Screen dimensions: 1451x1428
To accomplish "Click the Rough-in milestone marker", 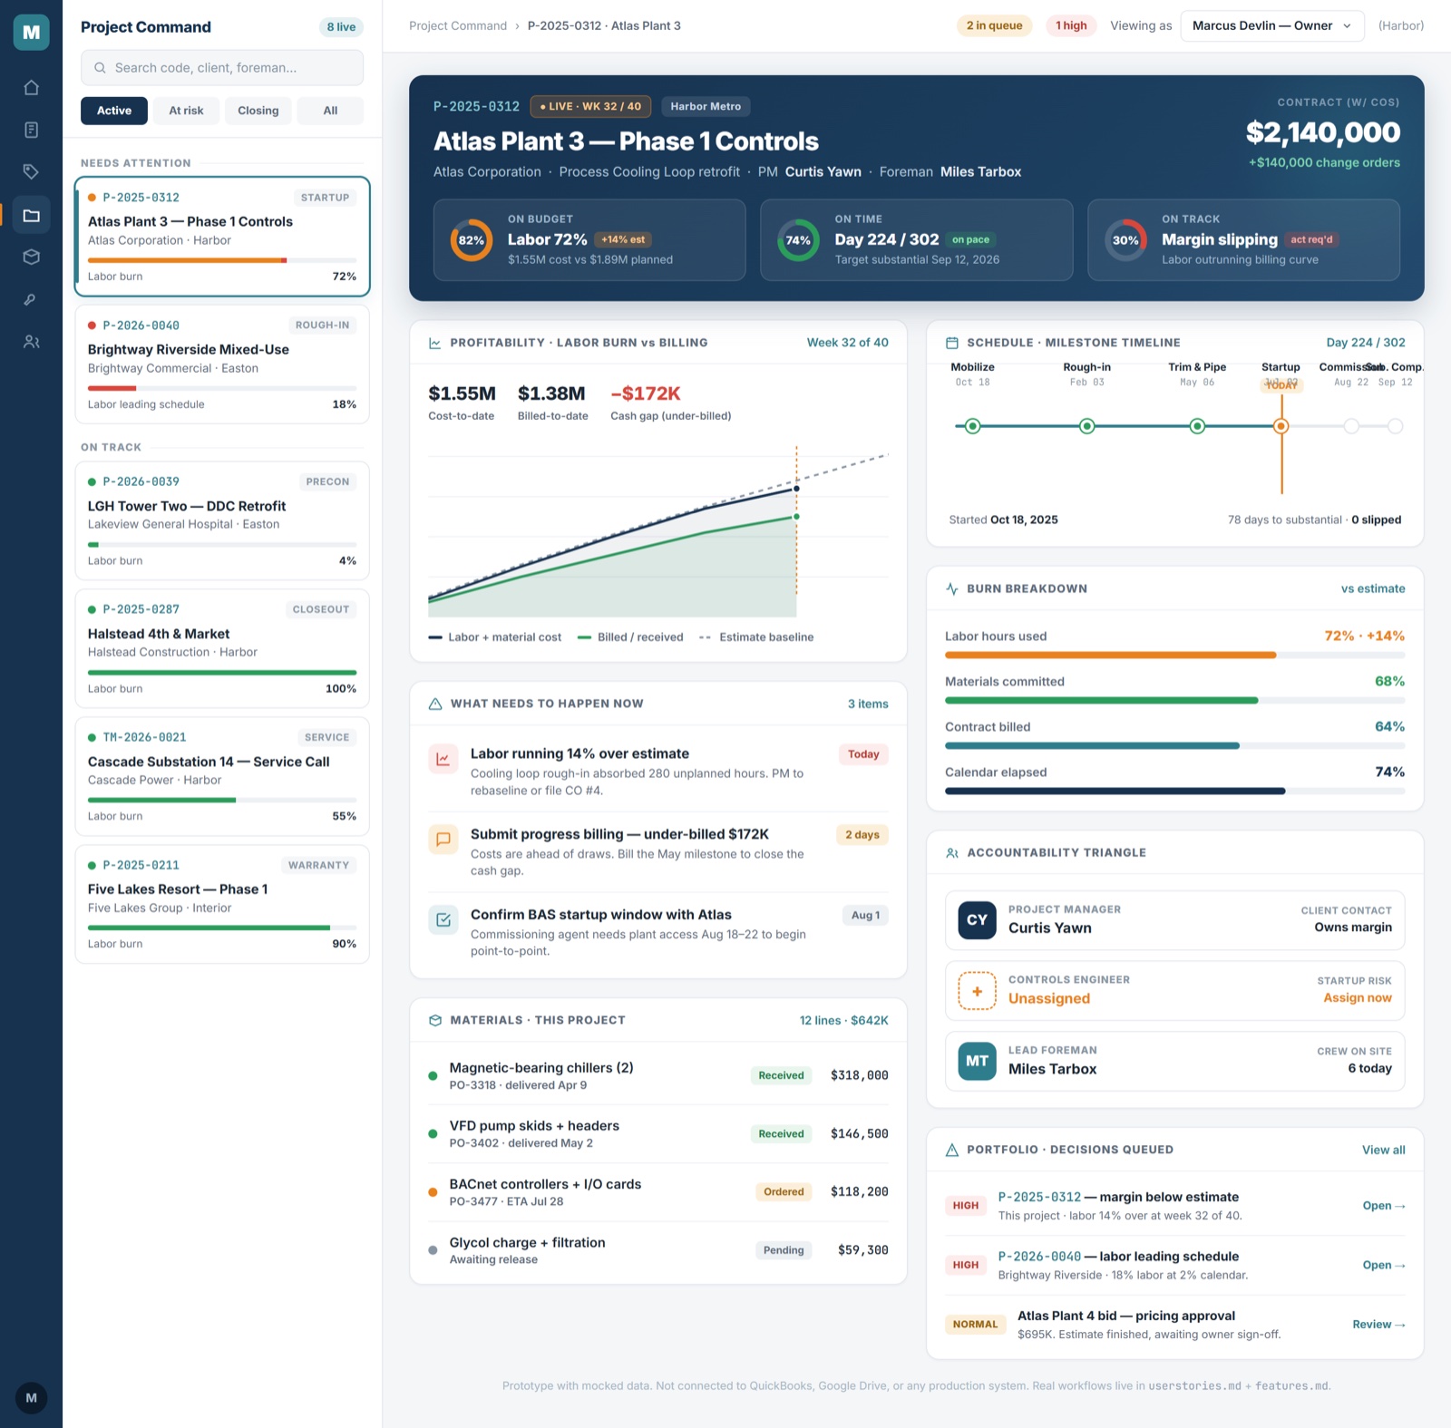I will [1086, 426].
